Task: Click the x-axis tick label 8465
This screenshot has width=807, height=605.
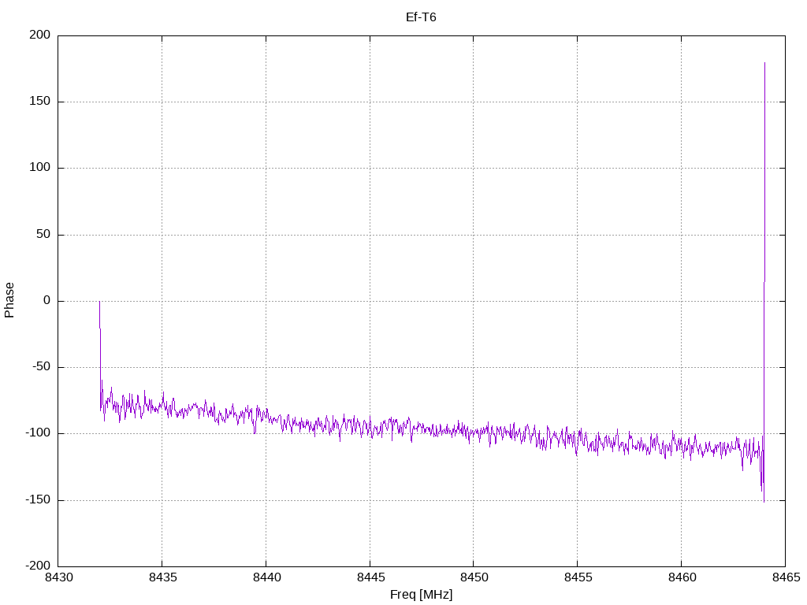Action: point(786,577)
